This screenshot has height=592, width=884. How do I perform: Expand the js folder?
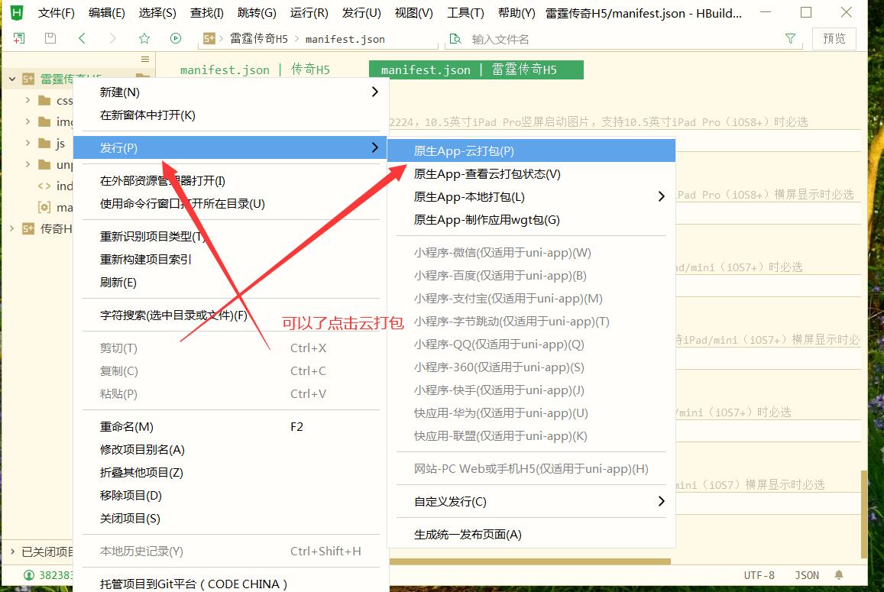coord(28,143)
